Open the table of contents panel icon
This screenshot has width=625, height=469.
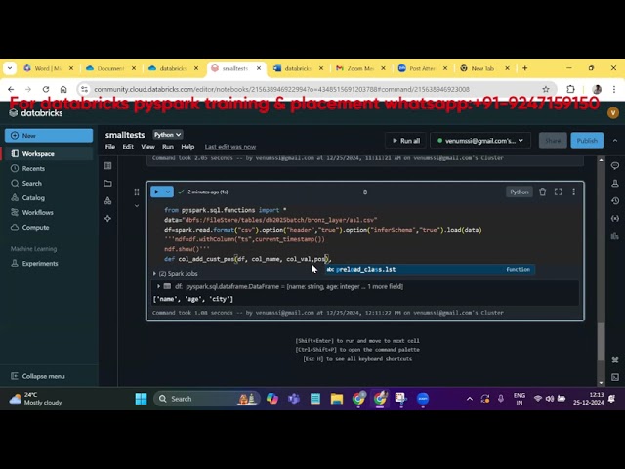[x=108, y=165]
